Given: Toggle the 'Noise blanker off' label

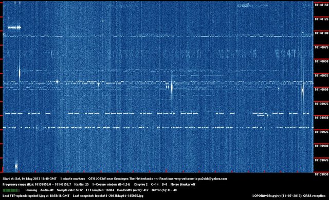Looking at the screenshot, I should (183, 185).
